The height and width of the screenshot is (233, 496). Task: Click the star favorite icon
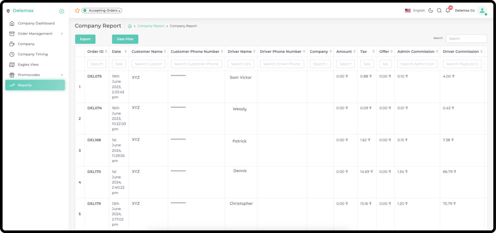click(x=77, y=11)
